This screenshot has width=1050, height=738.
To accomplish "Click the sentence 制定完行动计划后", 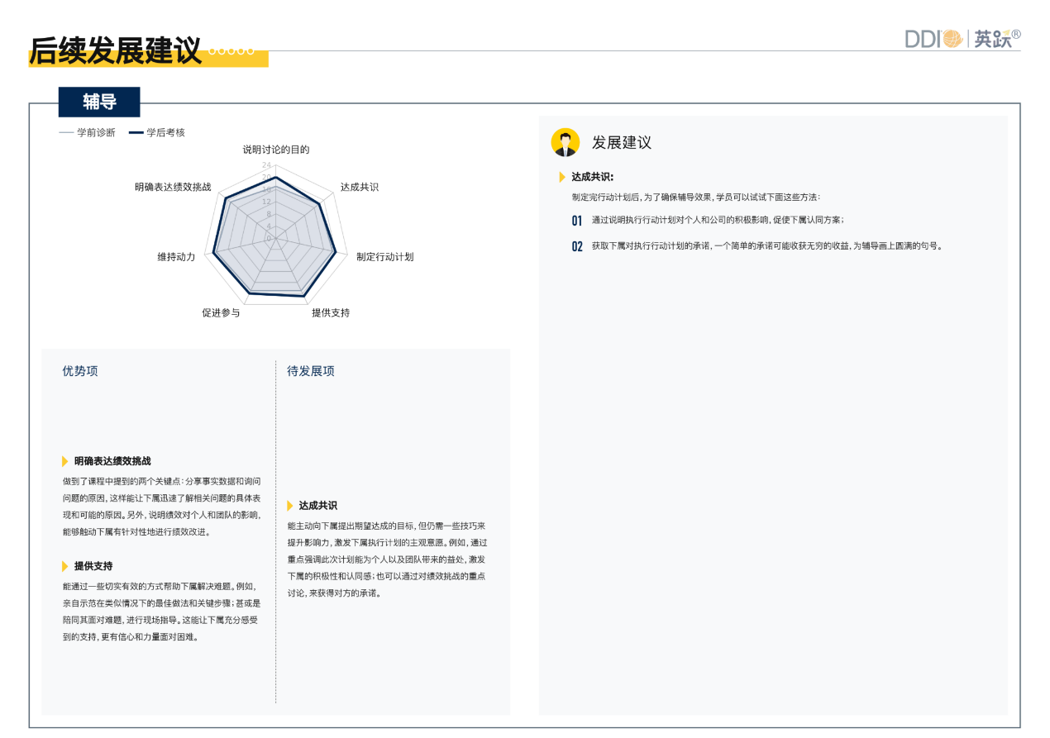I will pyautogui.click(x=696, y=198).
